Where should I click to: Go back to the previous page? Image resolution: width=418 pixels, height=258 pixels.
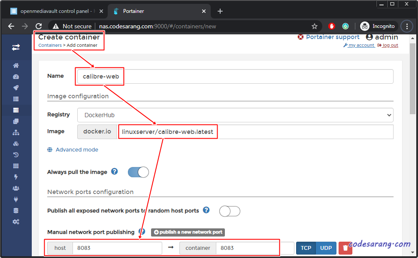click(x=11, y=26)
